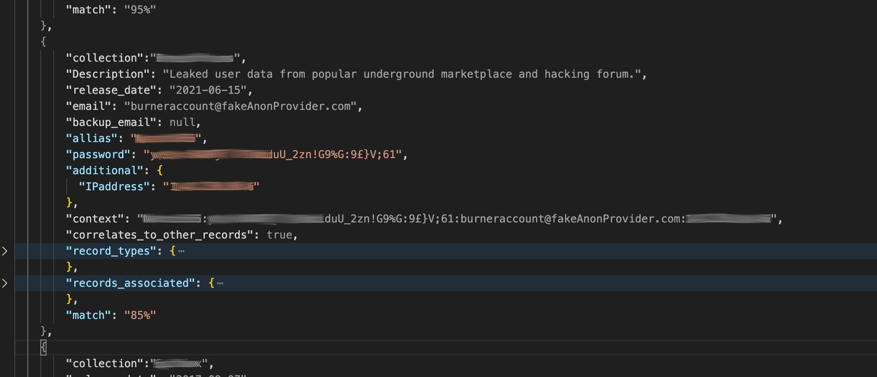Unfold the ellipsis after "records_associated": {
This screenshot has width=877, height=377.
click(x=220, y=283)
